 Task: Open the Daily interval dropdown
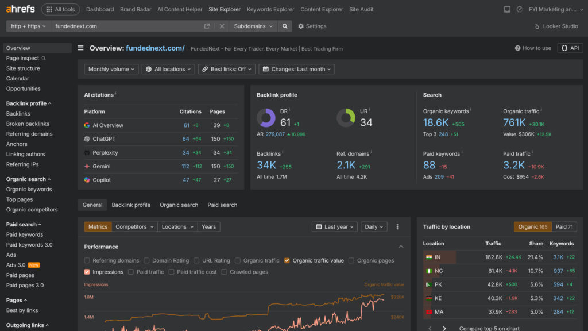pos(374,226)
